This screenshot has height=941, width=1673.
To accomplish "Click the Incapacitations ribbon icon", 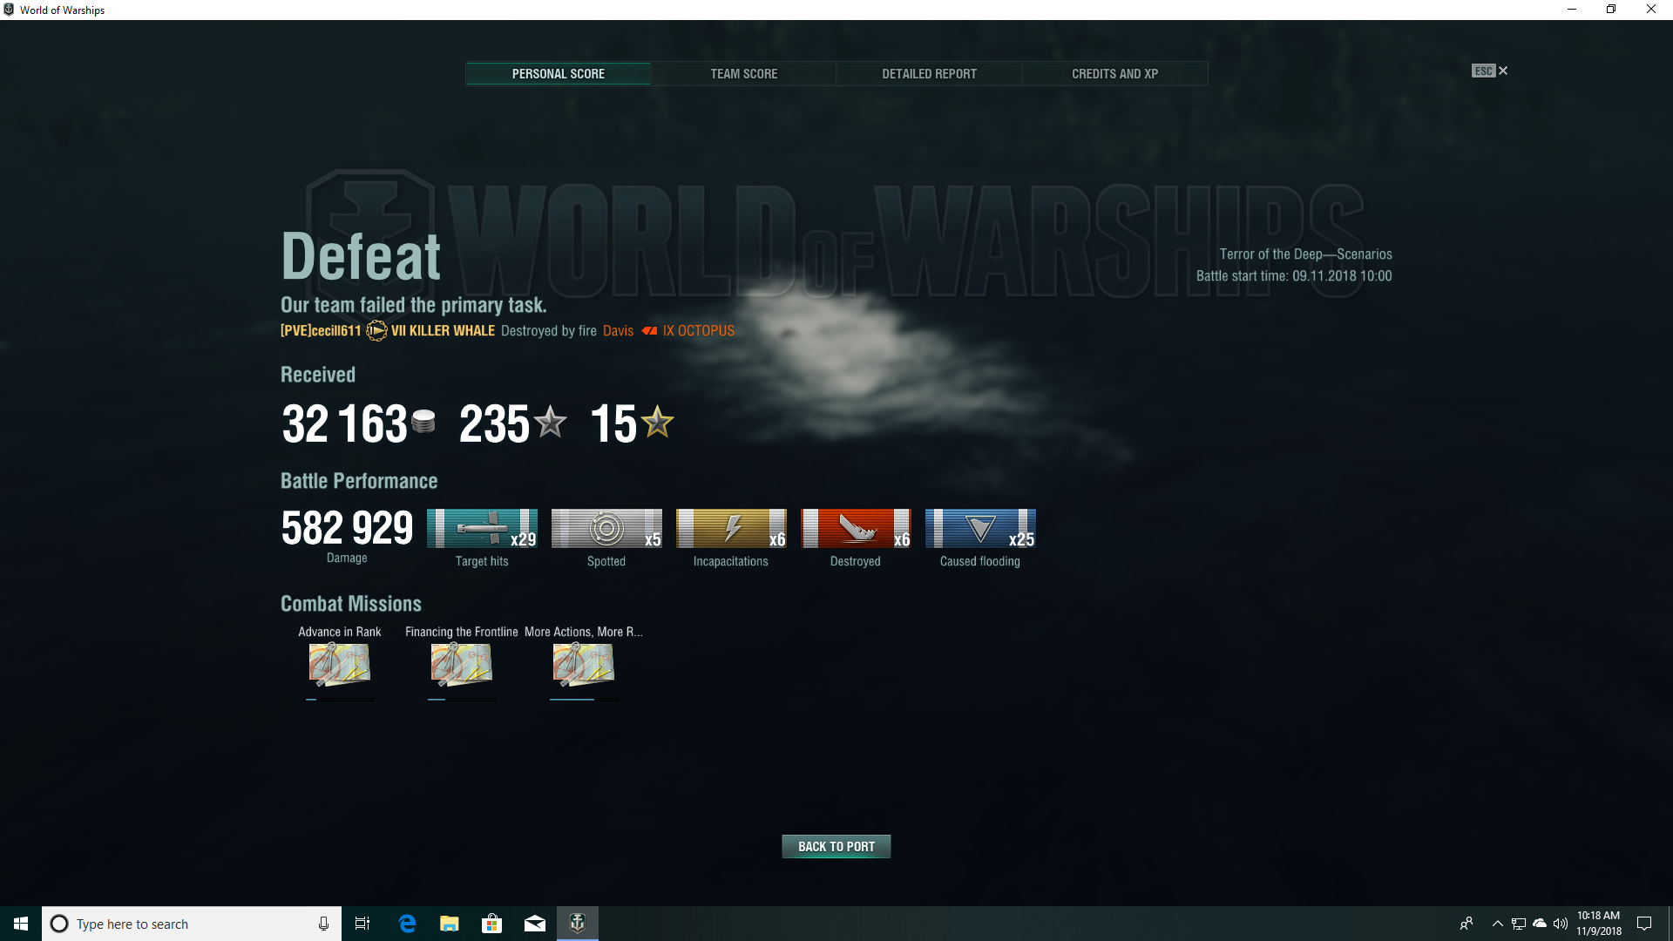I will (731, 528).
